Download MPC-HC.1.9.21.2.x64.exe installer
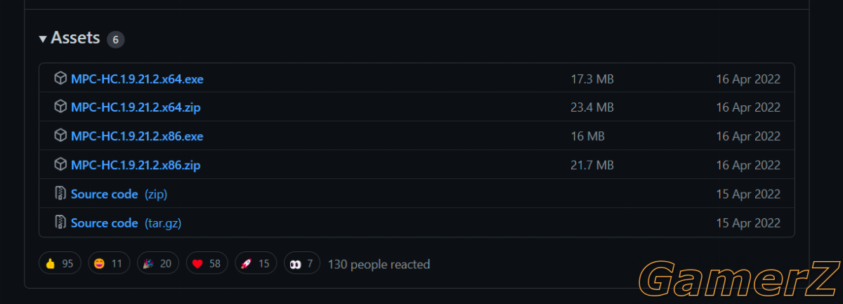This screenshot has width=843, height=304. [x=137, y=79]
